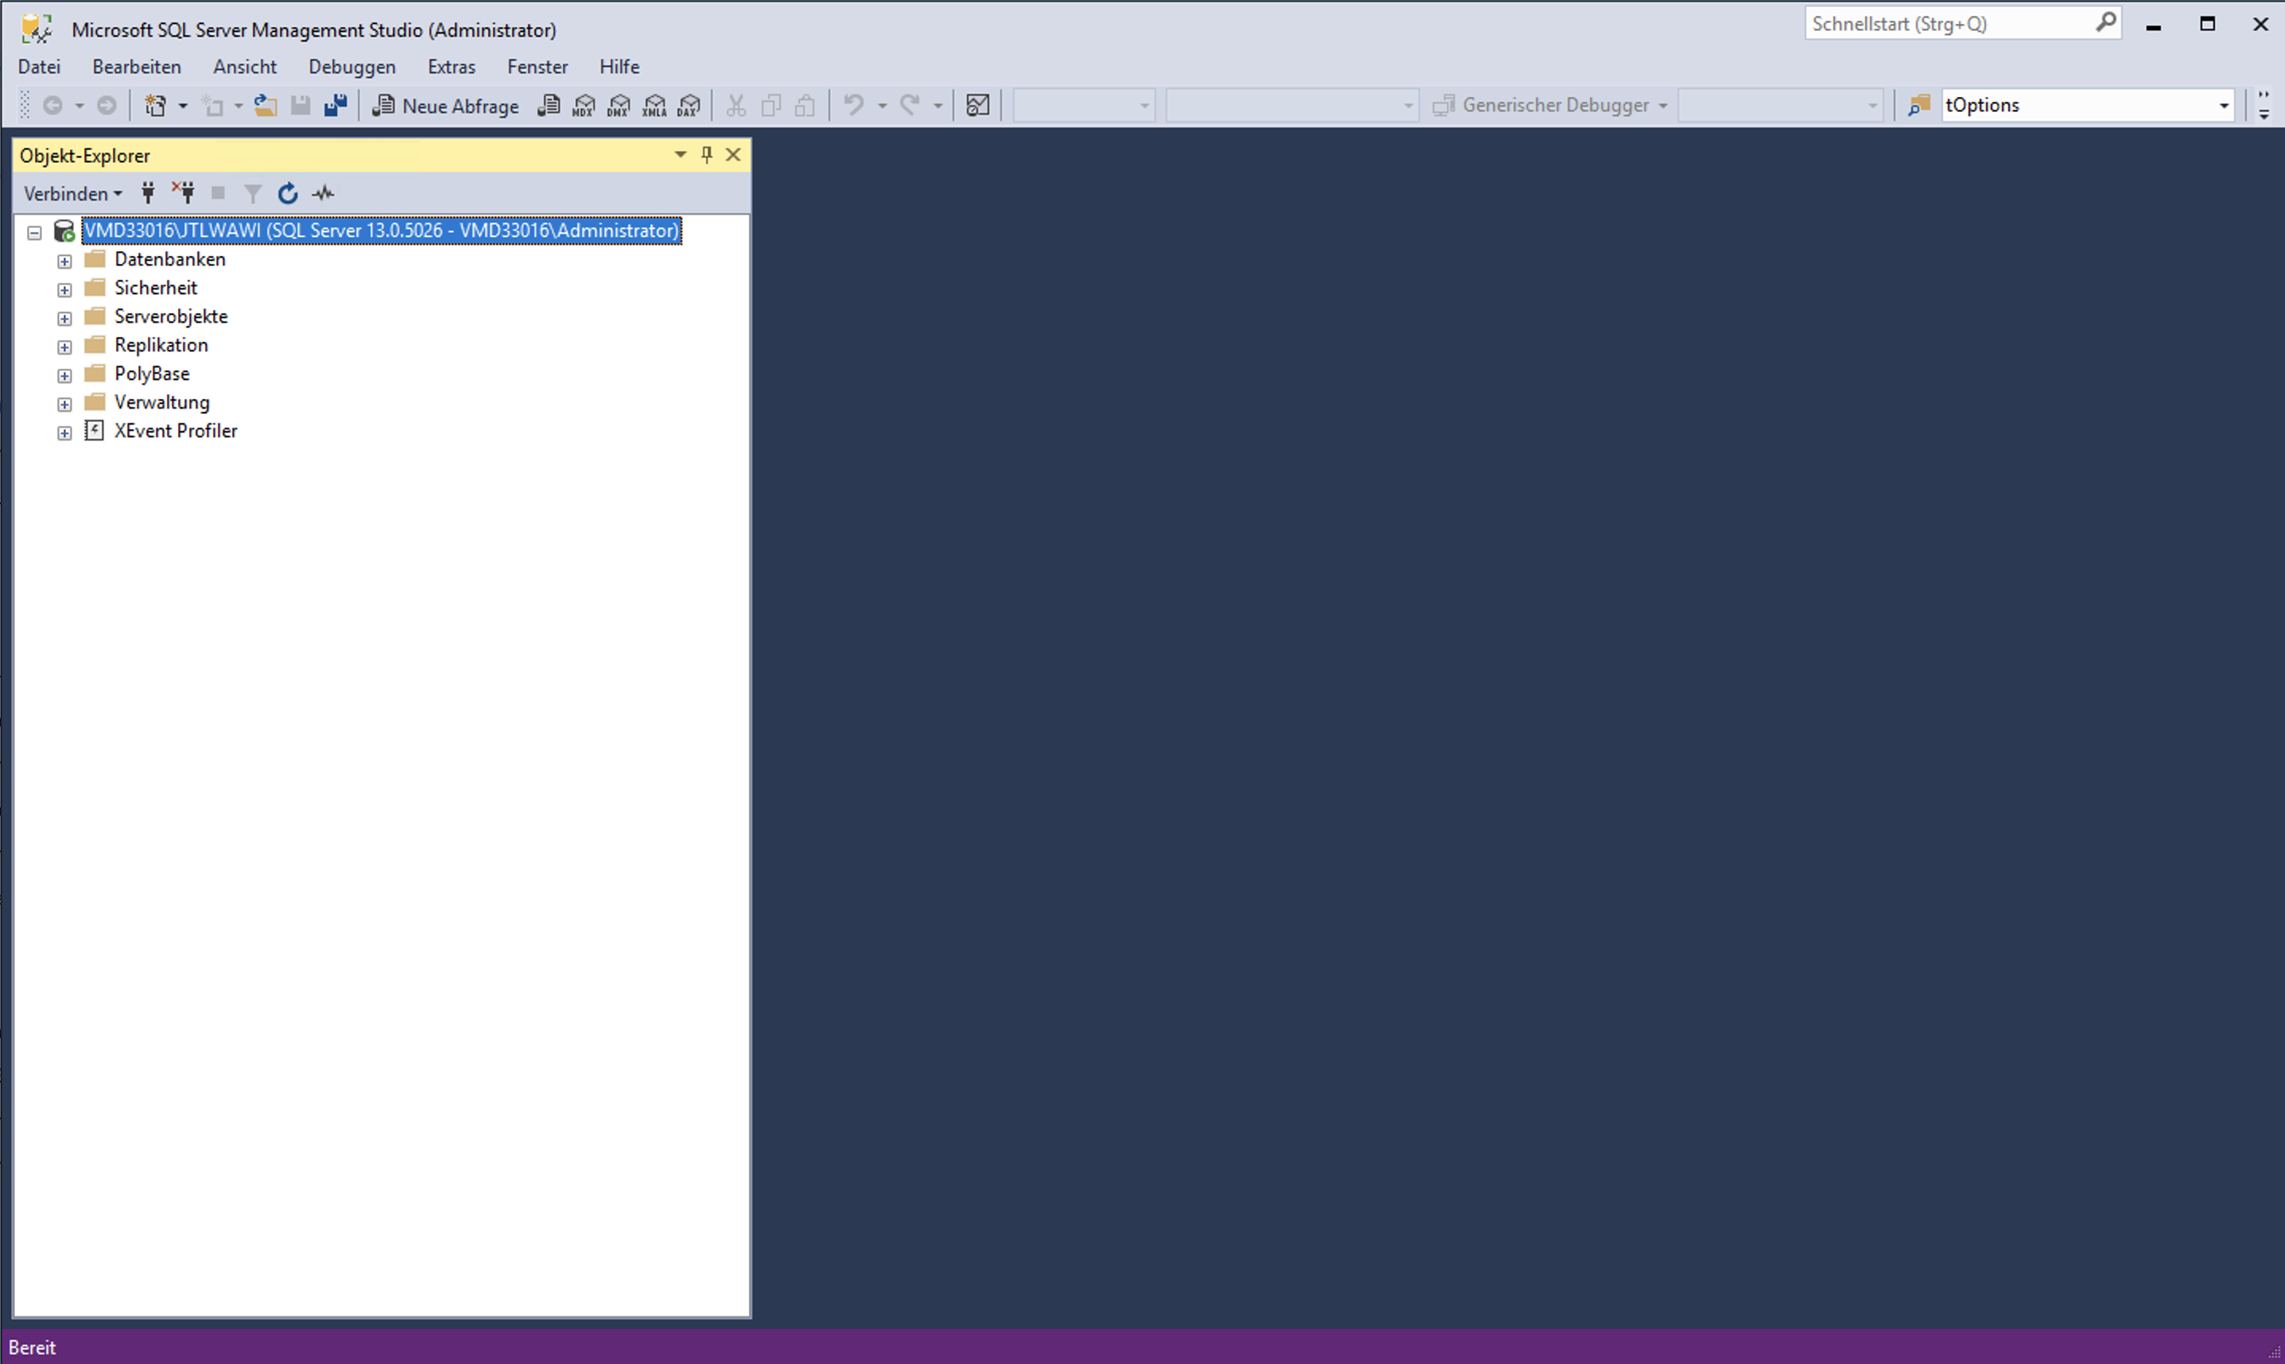Open the Activity Monitor icon
The width and height of the screenshot is (2285, 1364).
pyautogui.click(x=323, y=193)
